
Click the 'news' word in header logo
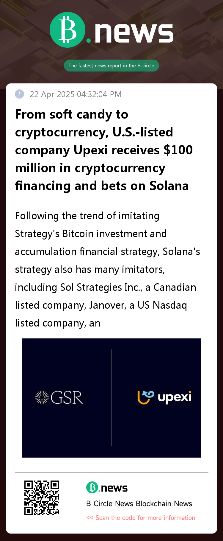134,32
